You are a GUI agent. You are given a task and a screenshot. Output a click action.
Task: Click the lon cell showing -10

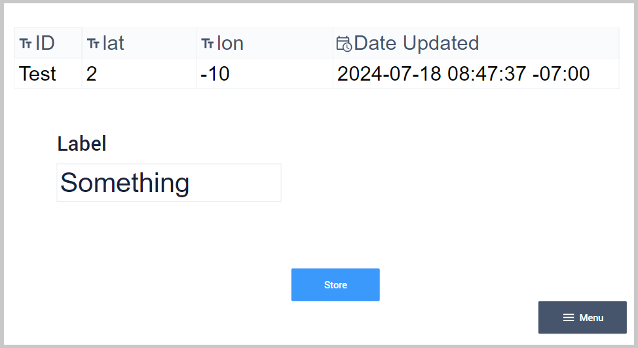coord(215,74)
